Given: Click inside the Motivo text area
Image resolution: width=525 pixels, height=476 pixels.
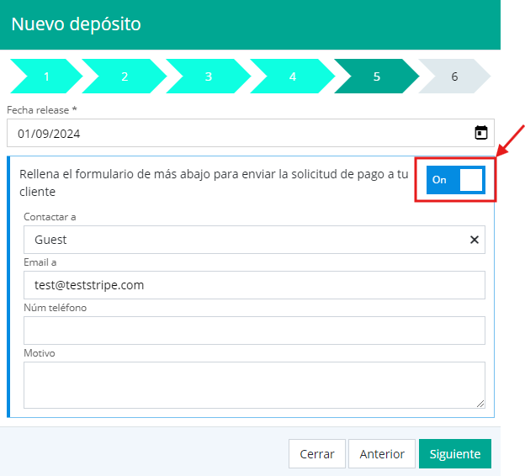Looking at the screenshot, I should (x=254, y=384).
